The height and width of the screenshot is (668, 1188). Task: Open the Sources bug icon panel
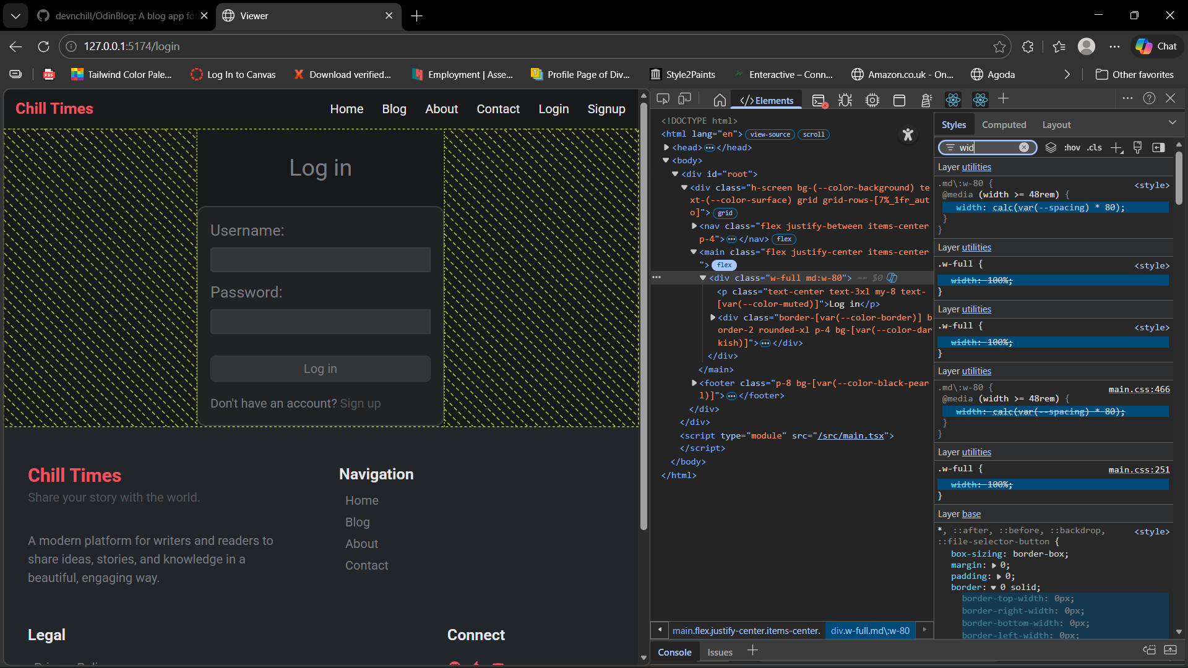tap(845, 100)
